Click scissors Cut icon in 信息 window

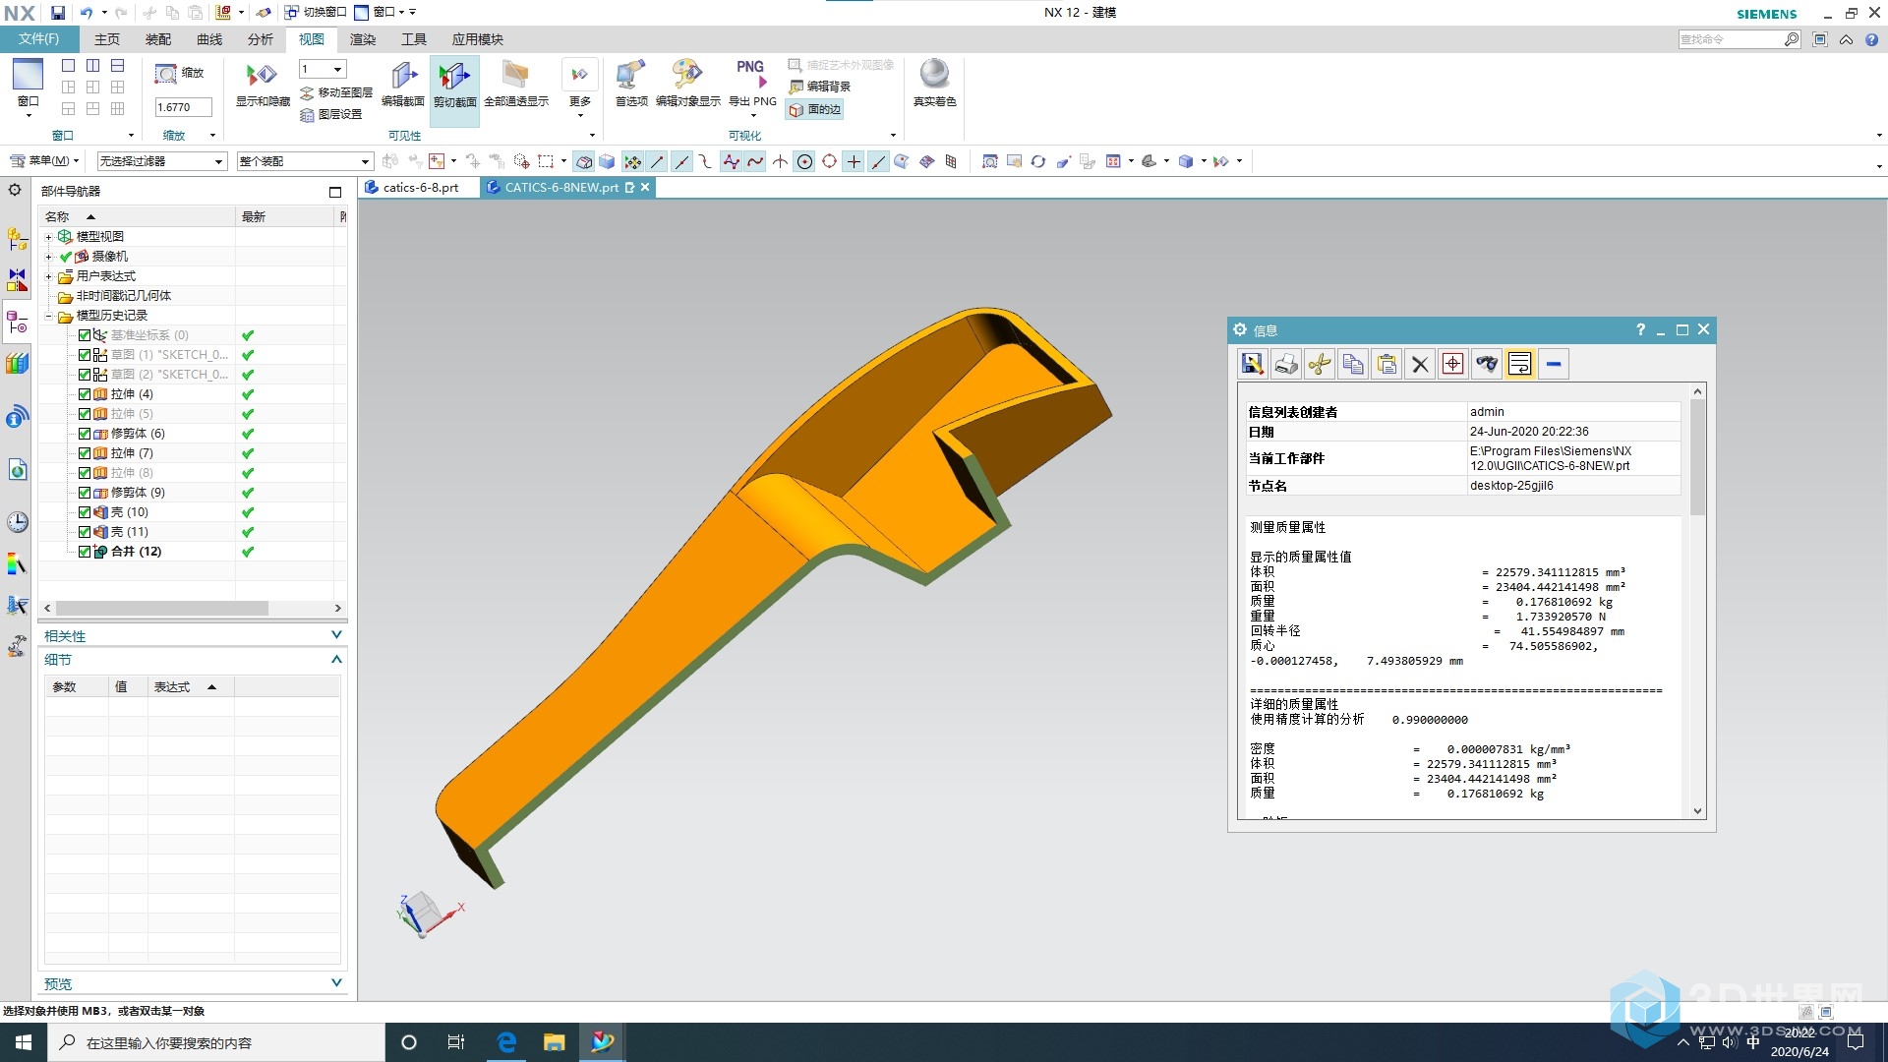click(x=1320, y=365)
